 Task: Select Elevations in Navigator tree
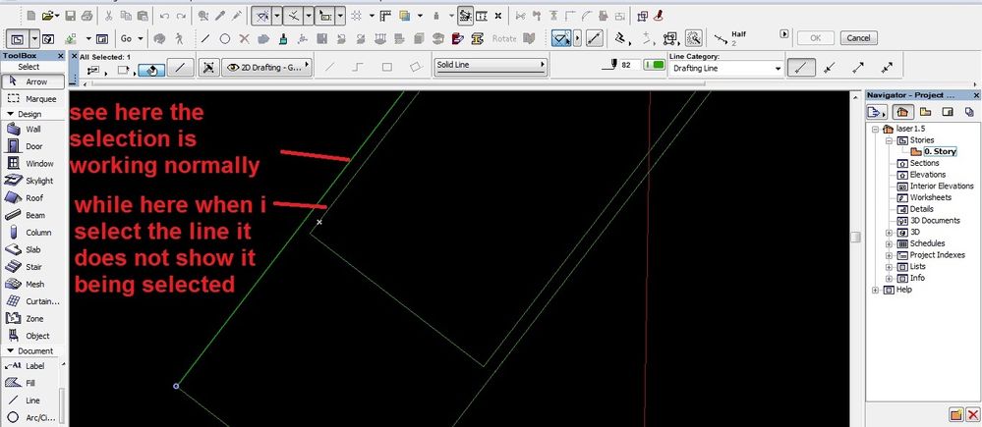[928, 175]
